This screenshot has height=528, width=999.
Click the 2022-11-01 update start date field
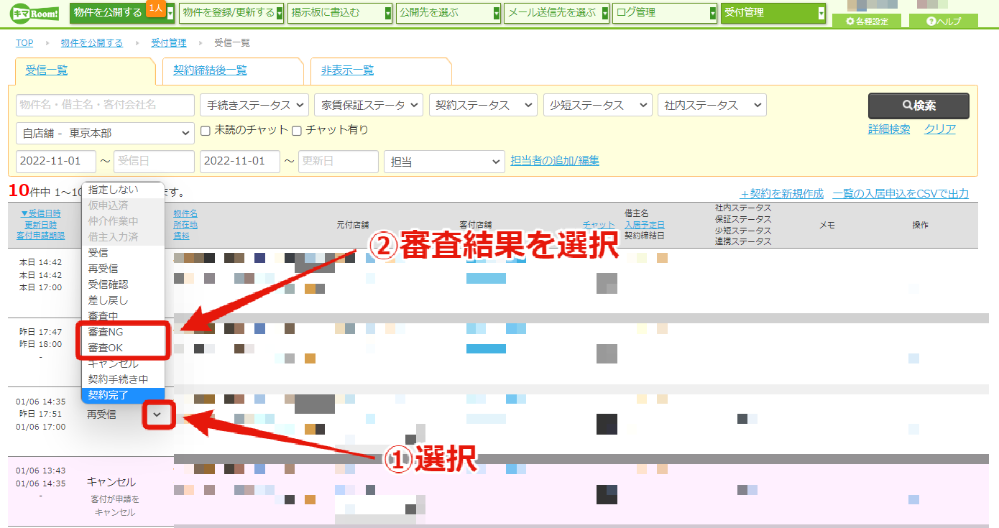click(240, 161)
